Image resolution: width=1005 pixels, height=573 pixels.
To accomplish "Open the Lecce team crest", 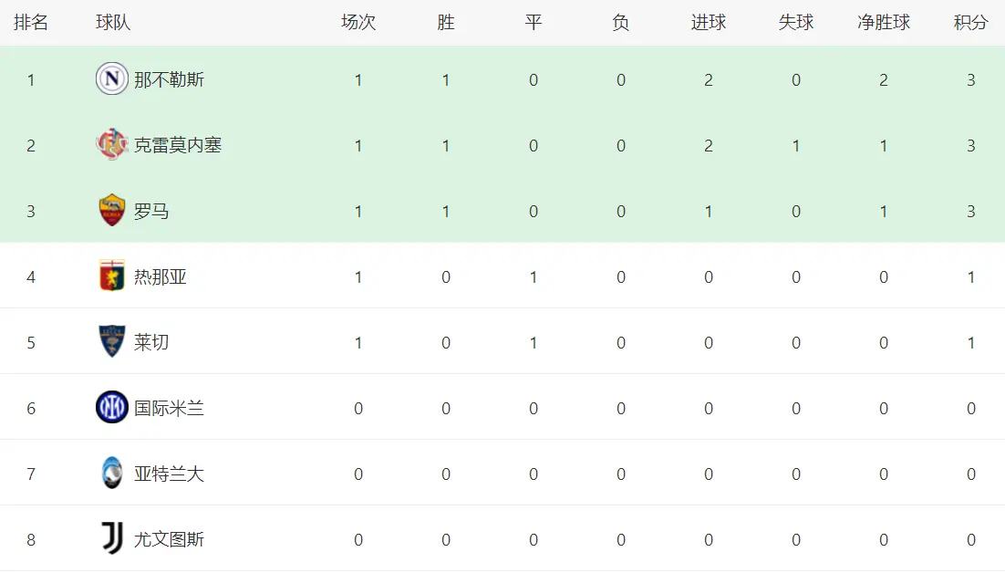I will click(x=112, y=342).
